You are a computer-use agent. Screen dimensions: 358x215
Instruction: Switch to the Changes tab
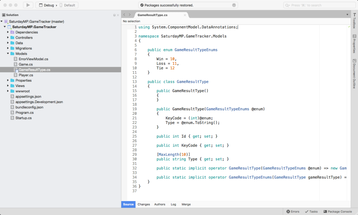144,204
